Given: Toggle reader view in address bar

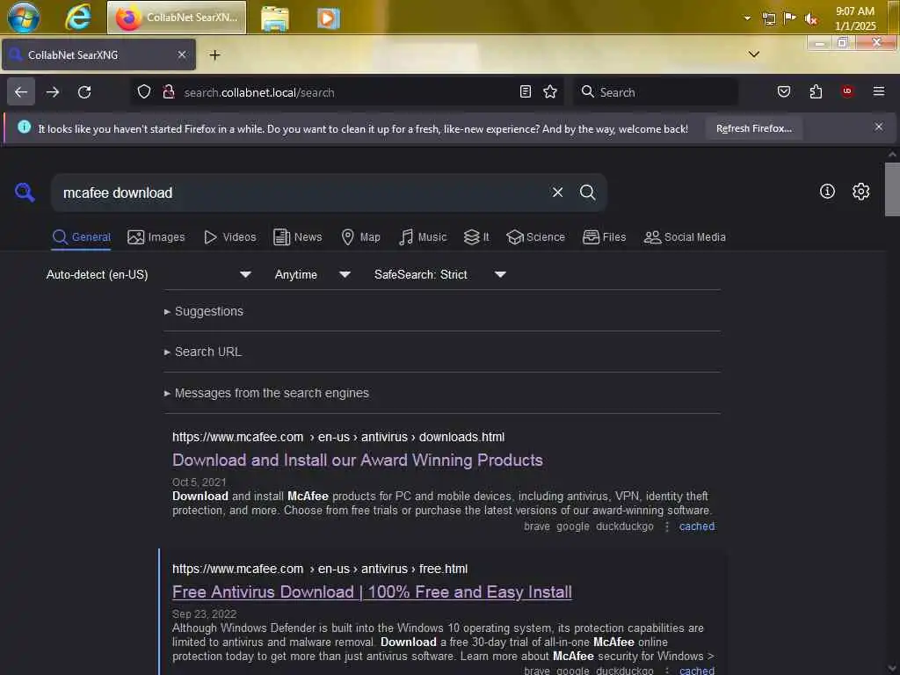Looking at the screenshot, I should [x=526, y=91].
